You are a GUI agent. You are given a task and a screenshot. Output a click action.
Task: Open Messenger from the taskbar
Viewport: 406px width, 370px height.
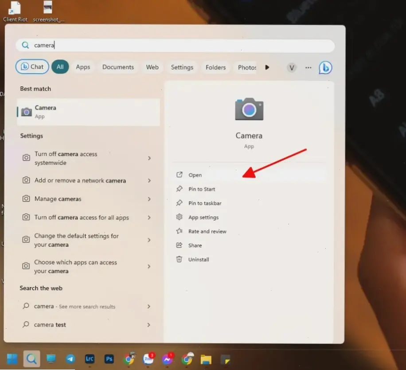tap(168, 359)
